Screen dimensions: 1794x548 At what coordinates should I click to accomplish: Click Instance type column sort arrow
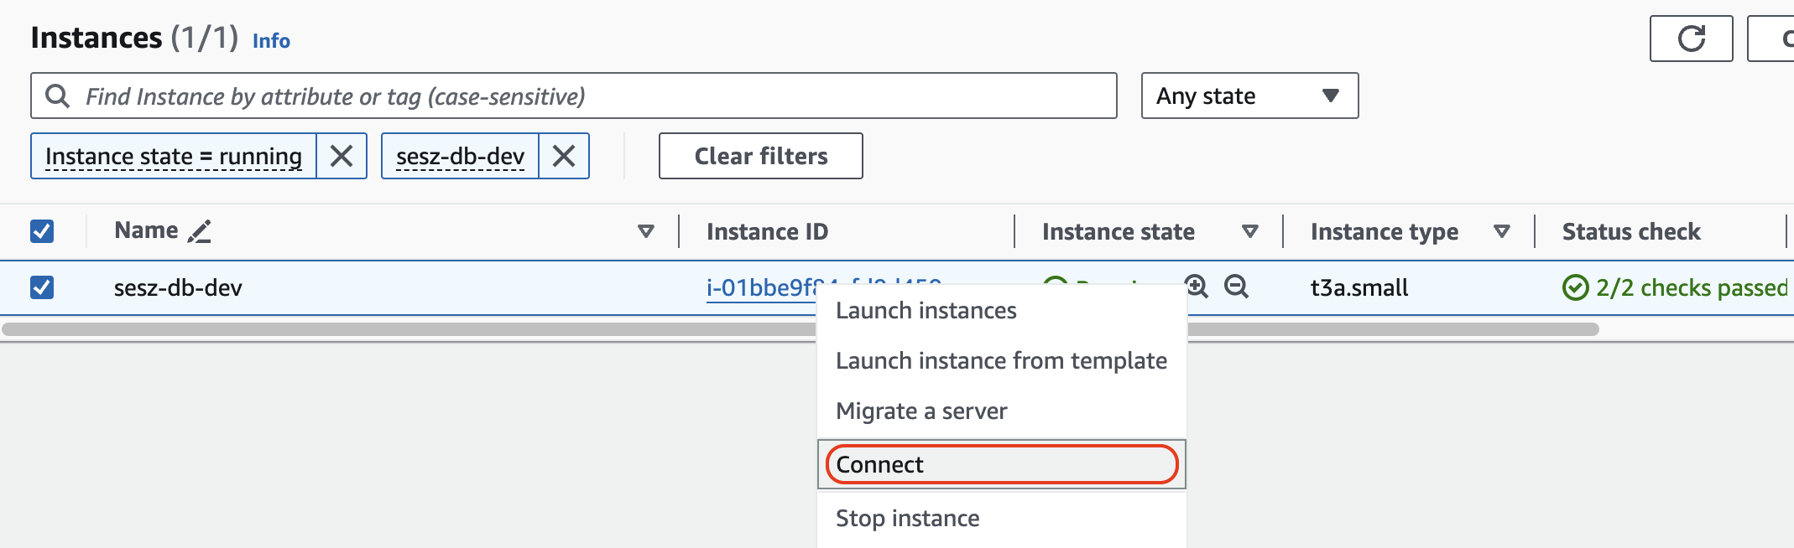(x=1501, y=231)
